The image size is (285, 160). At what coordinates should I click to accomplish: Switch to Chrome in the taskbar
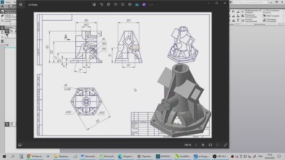tap(35, 156)
